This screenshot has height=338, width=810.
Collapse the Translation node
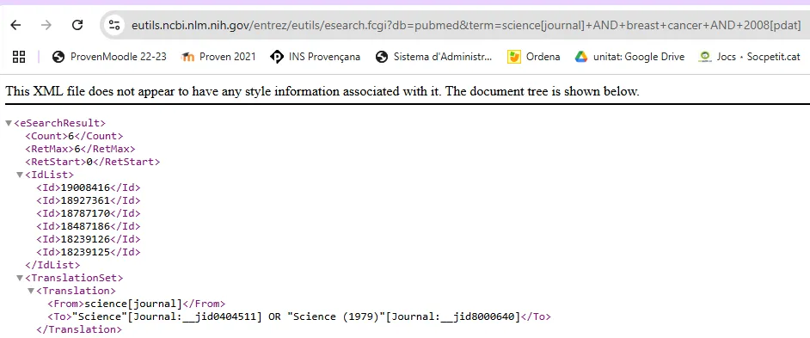tap(30, 291)
